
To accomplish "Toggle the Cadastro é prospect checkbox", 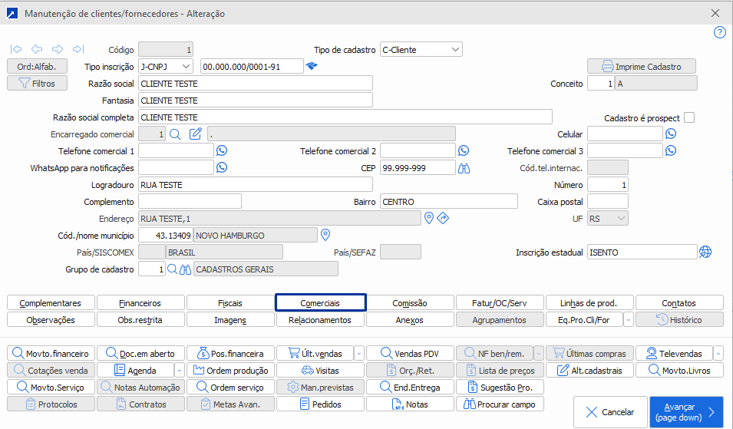I will coord(689,117).
